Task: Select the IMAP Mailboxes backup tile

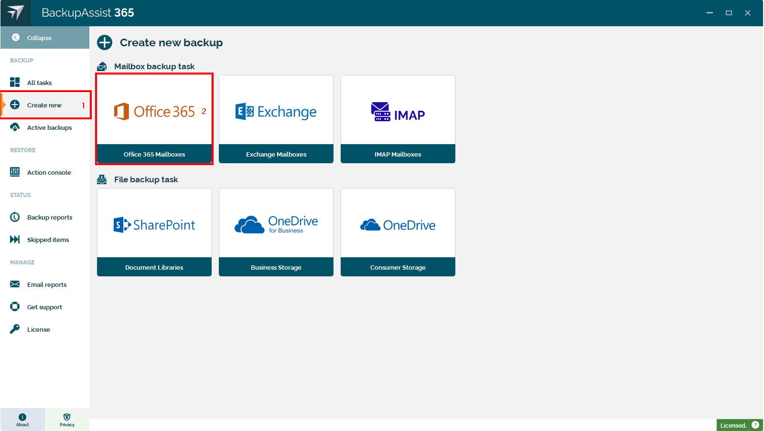Action: pos(398,119)
